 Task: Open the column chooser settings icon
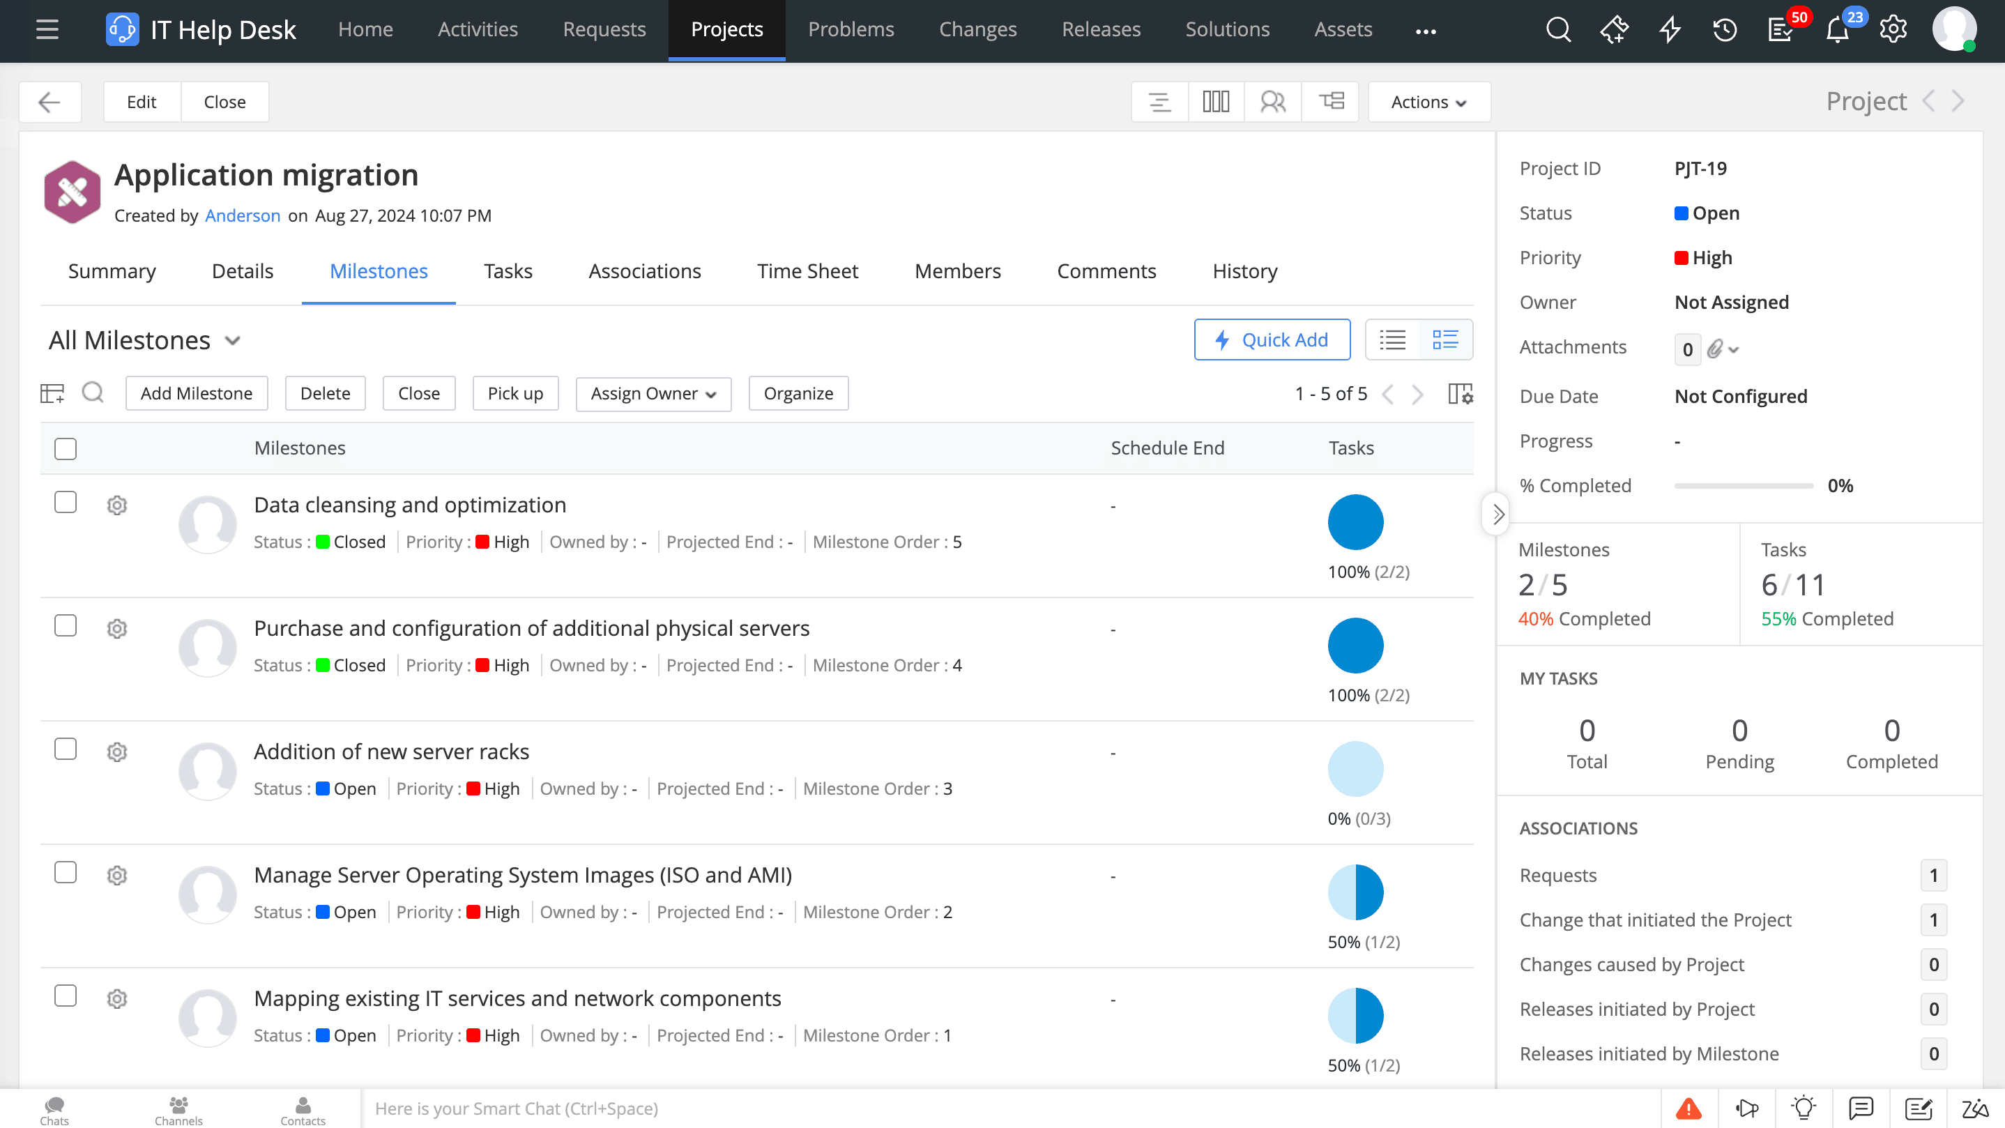click(x=1460, y=394)
